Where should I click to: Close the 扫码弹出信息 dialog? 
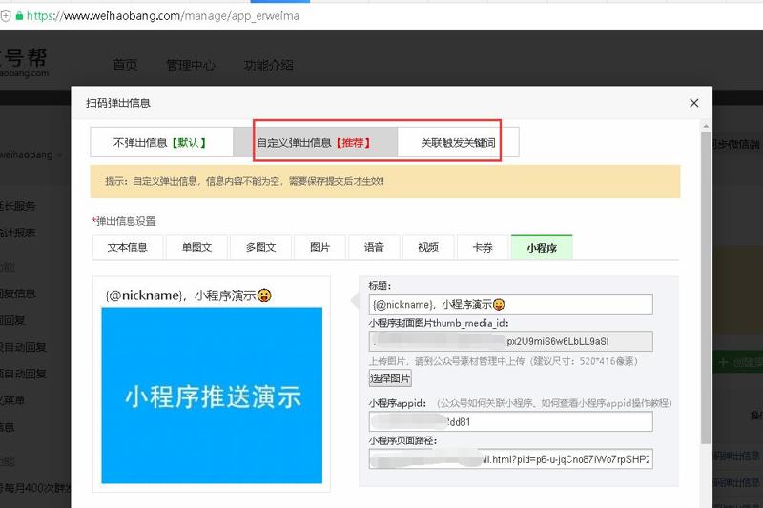(x=694, y=103)
